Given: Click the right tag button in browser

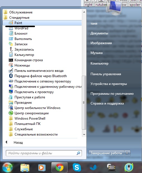Looking at the screenshot, I should 89,5.
